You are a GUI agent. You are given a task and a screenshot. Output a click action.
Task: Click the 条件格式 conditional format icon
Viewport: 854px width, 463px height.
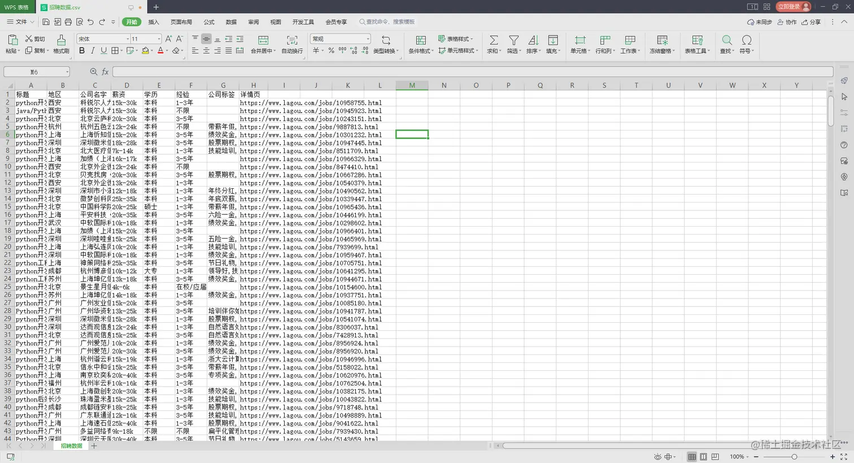coord(421,41)
